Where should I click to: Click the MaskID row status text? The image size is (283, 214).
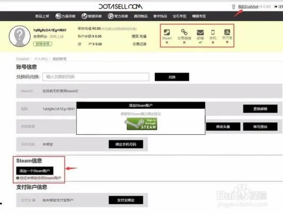point(60,91)
